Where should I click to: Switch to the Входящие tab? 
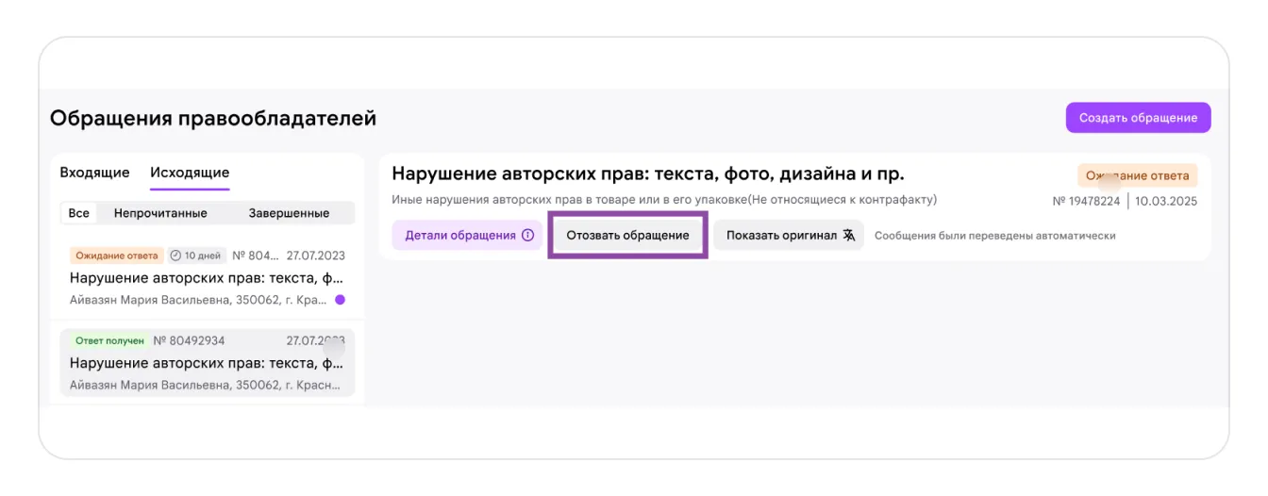(94, 173)
